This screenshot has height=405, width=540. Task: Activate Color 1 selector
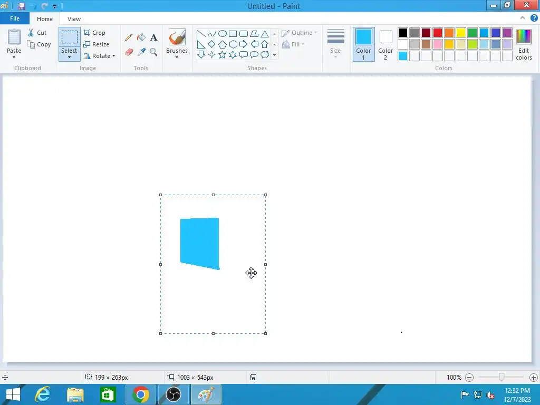click(x=363, y=44)
